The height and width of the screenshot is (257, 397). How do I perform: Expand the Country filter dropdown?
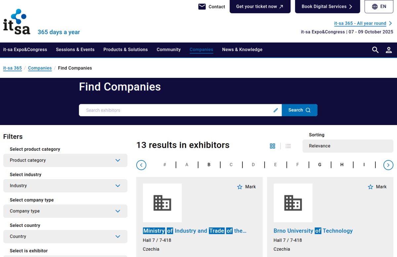tap(65, 237)
